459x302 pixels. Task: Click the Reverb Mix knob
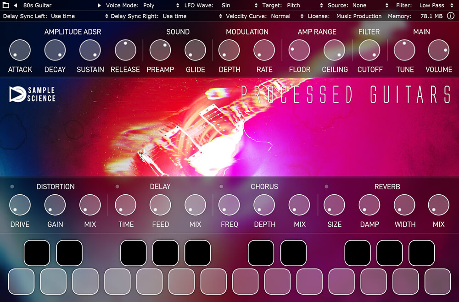pyautogui.click(x=438, y=205)
